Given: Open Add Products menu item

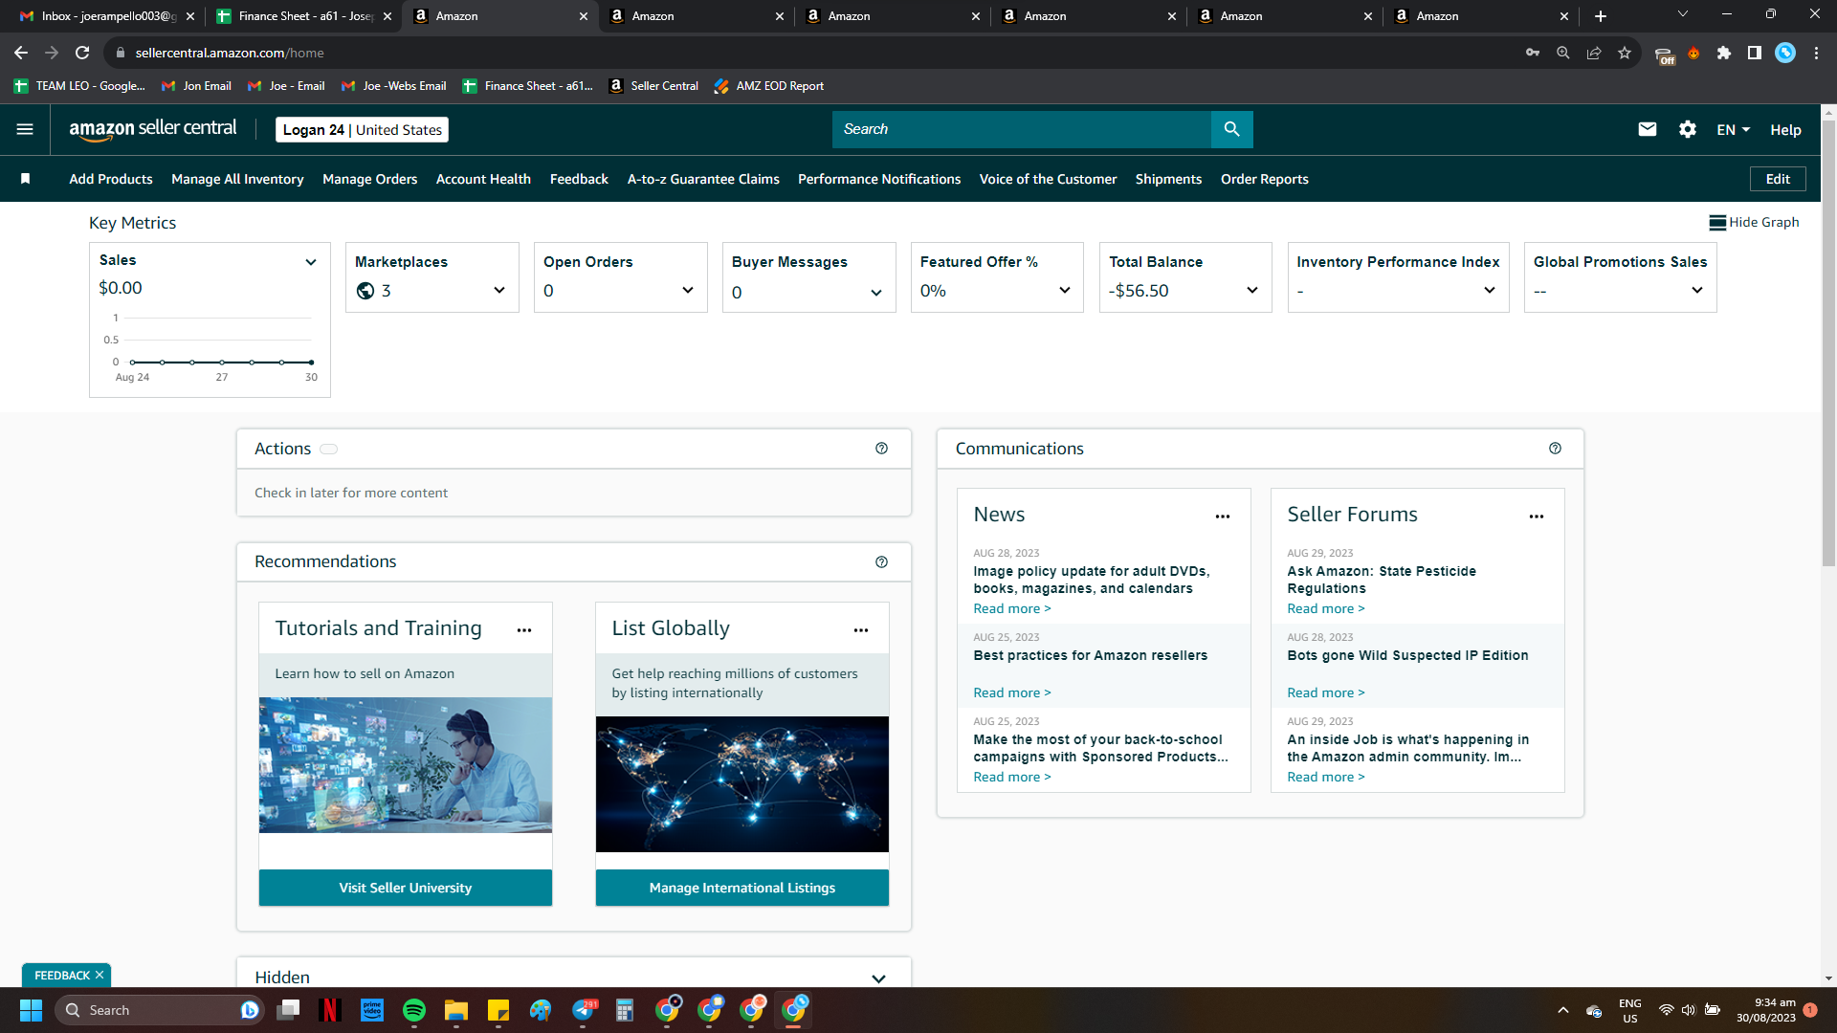Looking at the screenshot, I should pyautogui.click(x=111, y=179).
